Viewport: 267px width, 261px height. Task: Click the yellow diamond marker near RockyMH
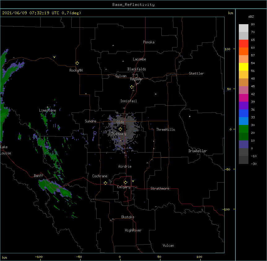pyautogui.click(x=77, y=63)
